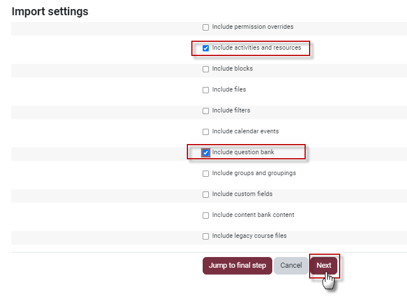Click the Include blocks label text

pos(232,68)
